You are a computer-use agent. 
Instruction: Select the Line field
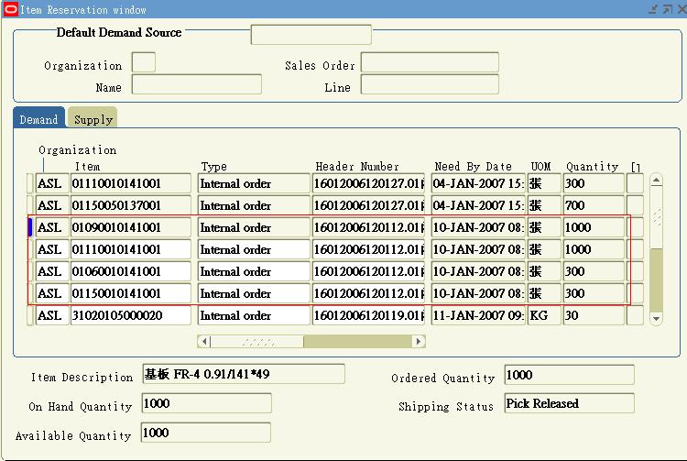click(430, 84)
